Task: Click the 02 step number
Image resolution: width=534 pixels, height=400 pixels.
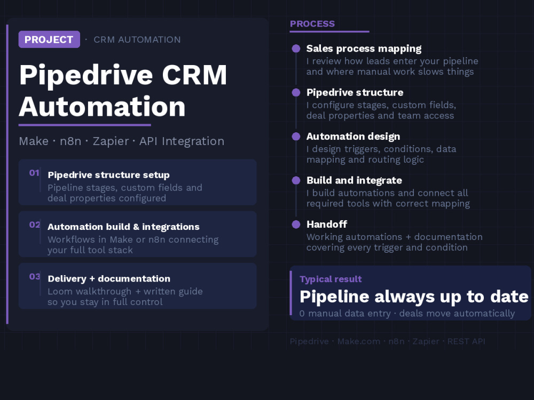Action: (34, 225)
